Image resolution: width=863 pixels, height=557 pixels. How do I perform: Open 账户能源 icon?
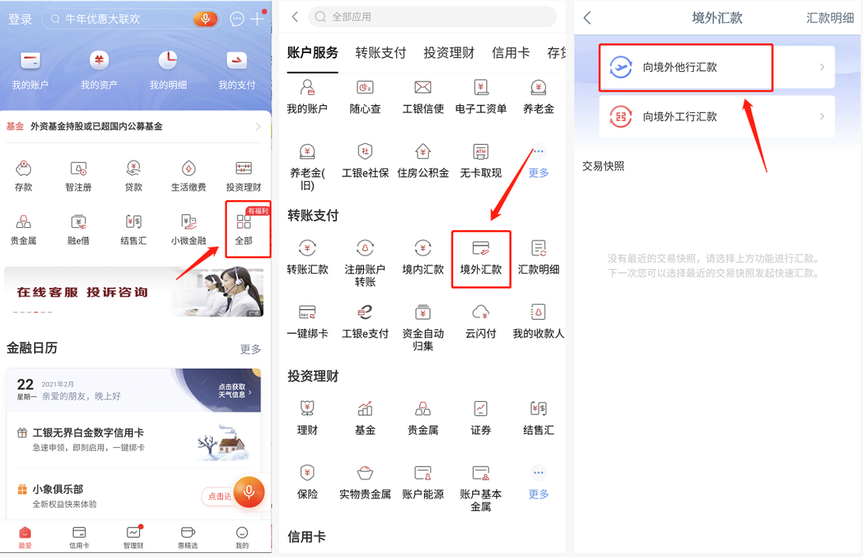422,473
